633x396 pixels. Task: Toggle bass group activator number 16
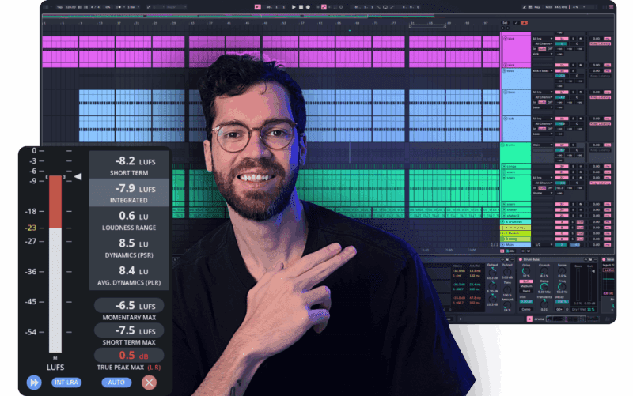coord(562,70)
